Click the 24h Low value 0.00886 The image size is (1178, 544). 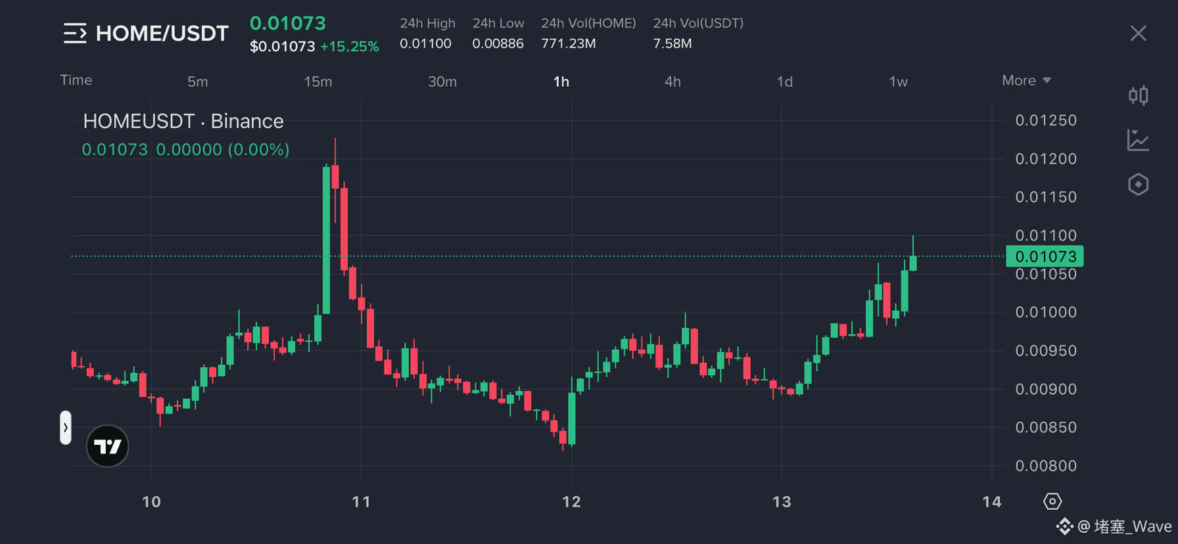[498, 43]
